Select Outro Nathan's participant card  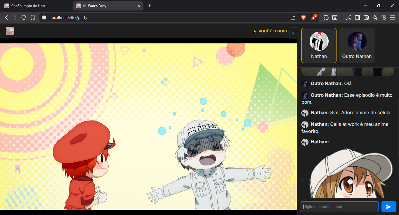tap(357, 45)
